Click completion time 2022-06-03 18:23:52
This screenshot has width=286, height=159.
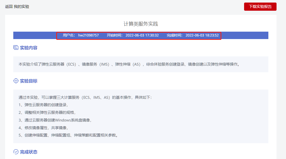pos(202,35)
